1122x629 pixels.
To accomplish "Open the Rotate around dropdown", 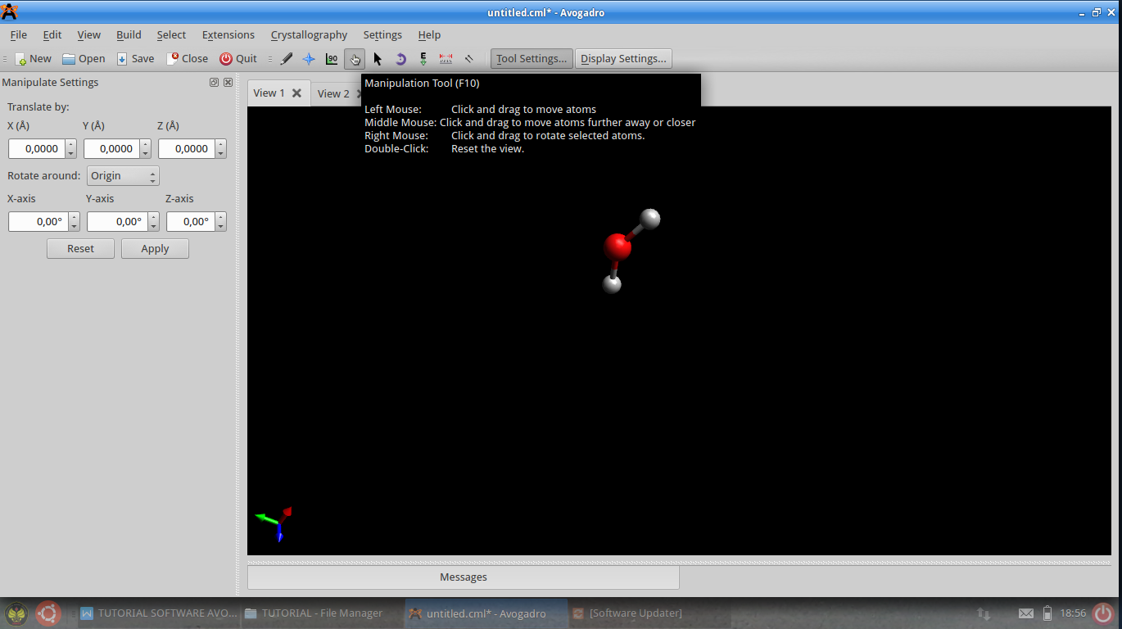I will [123, 175].
